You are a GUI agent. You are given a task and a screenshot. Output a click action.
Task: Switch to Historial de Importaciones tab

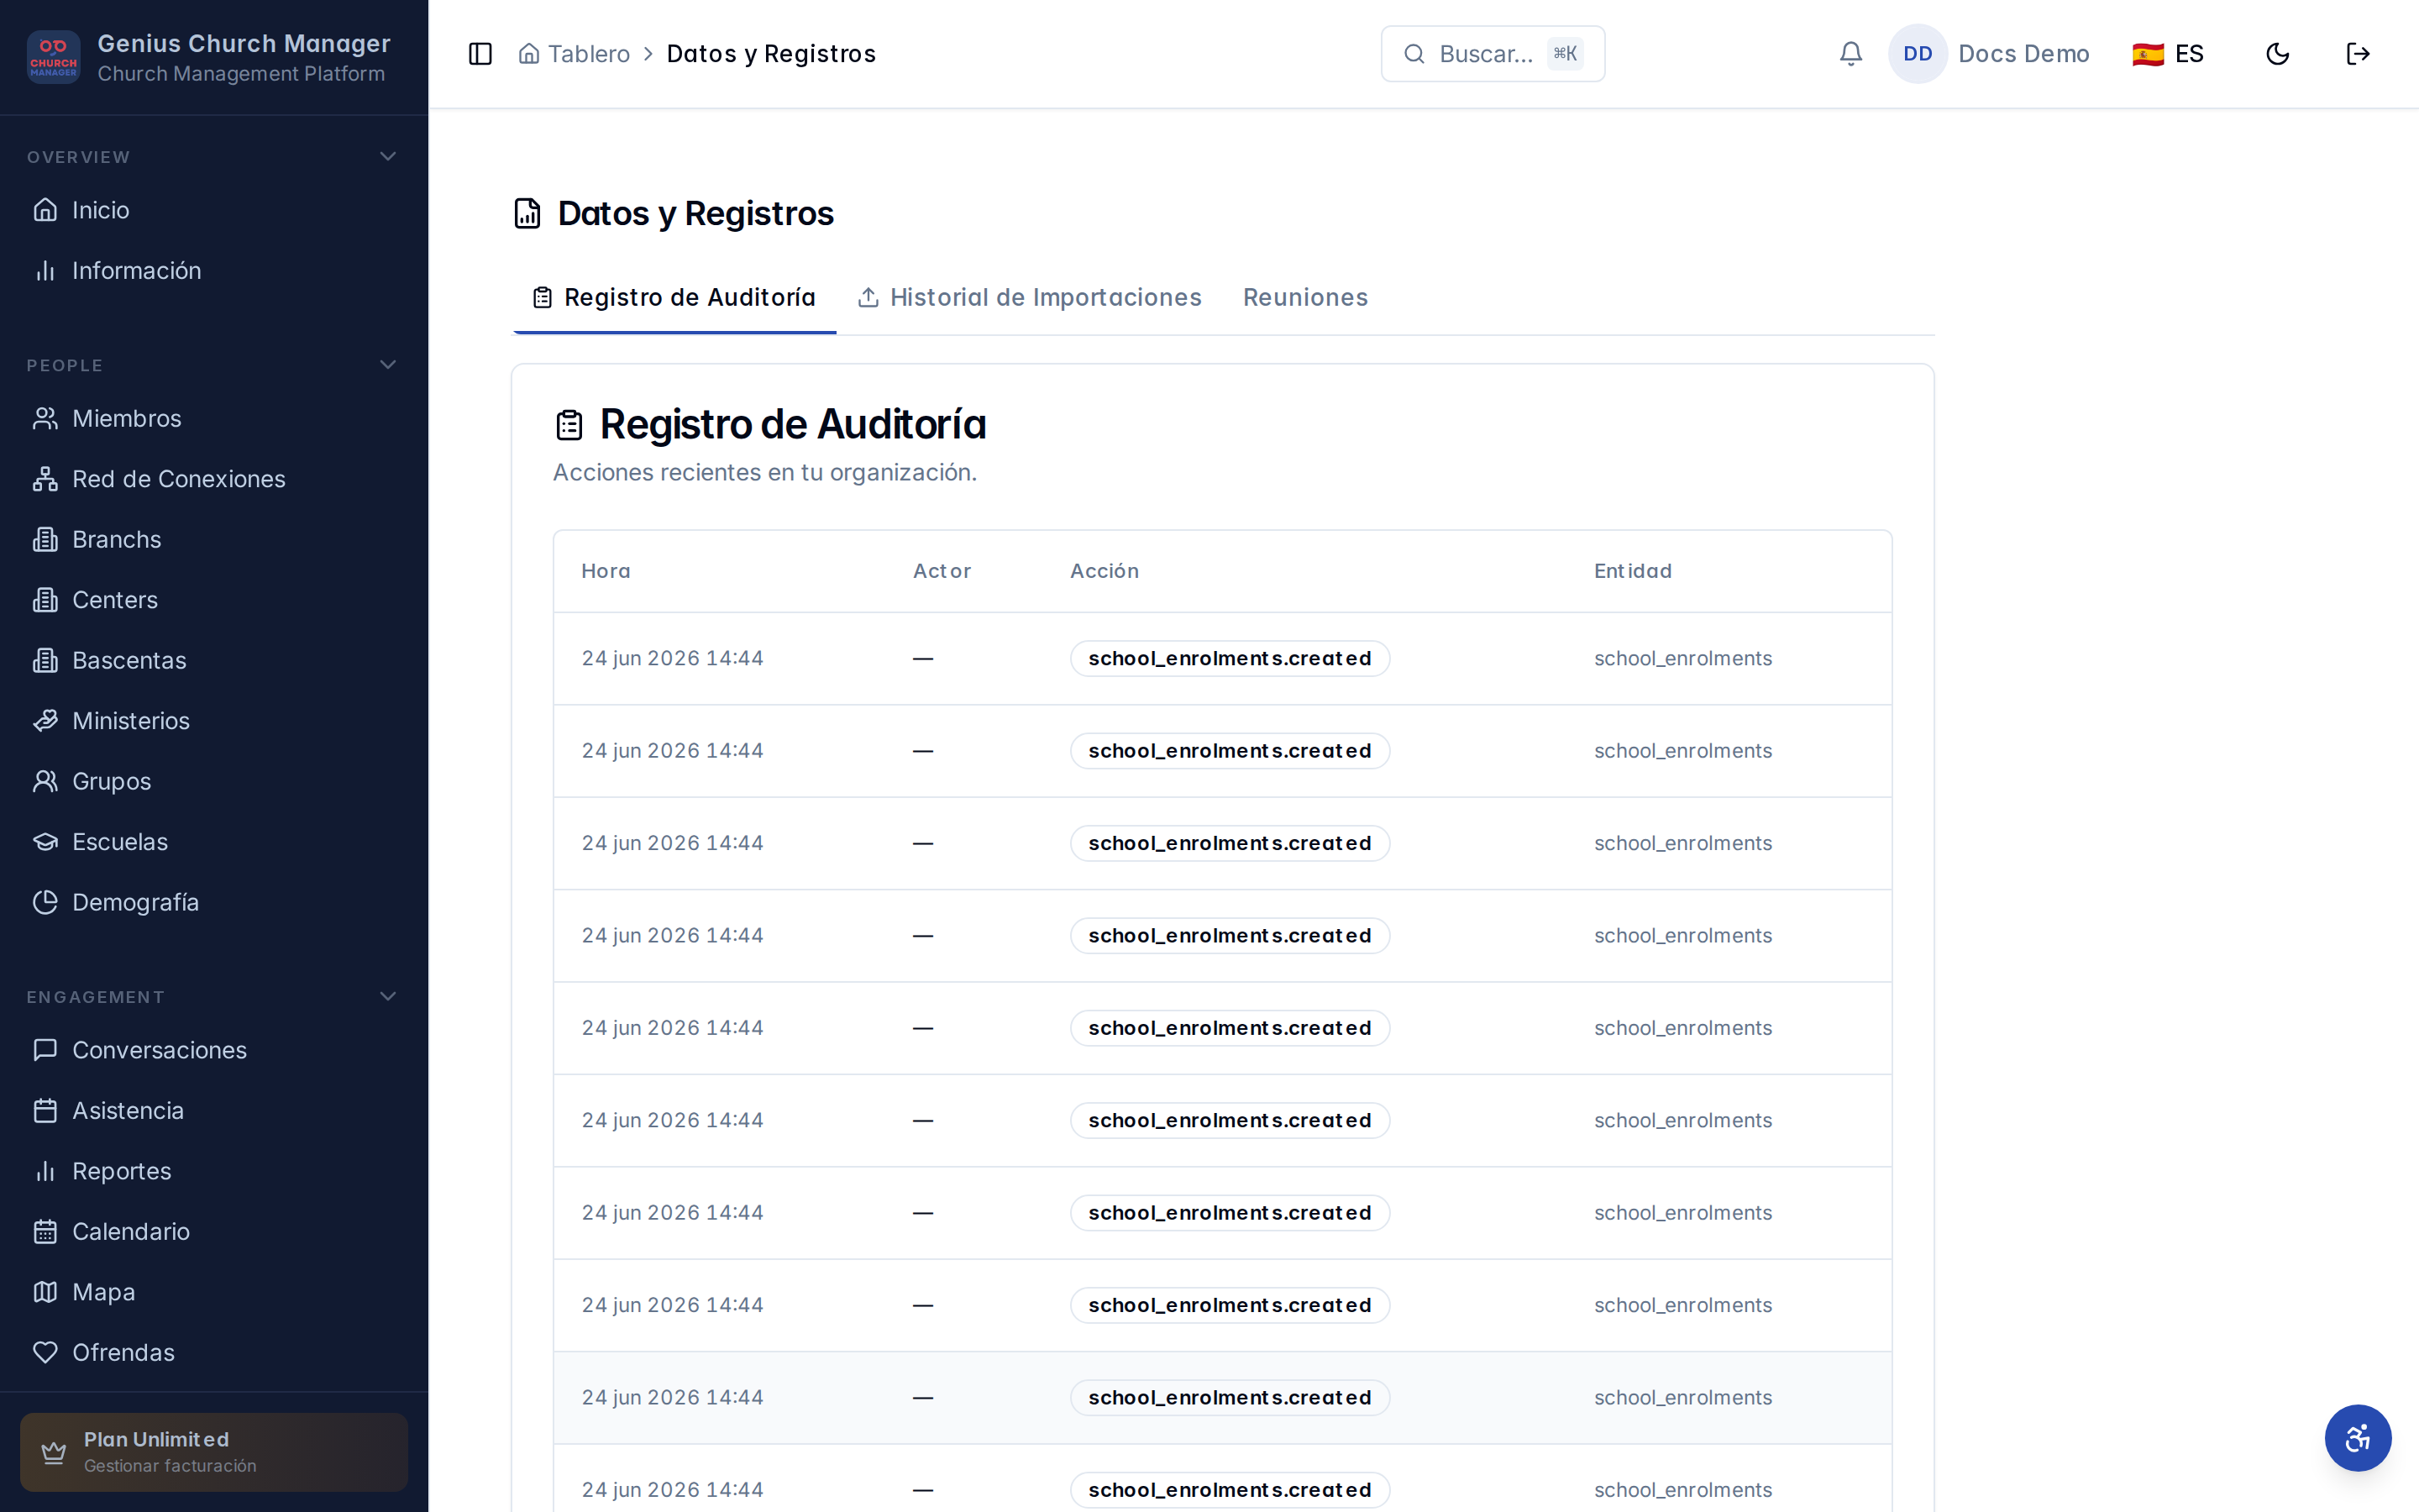point(1030,297)
